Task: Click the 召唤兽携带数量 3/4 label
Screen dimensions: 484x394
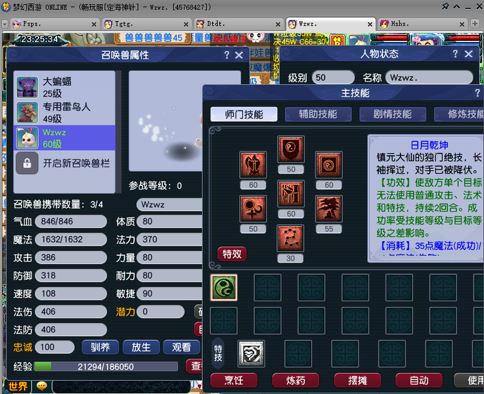Action: pos(58,204)
